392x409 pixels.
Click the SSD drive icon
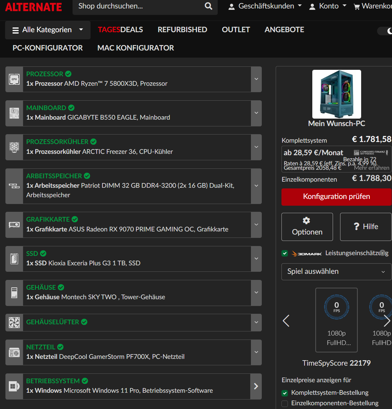tap(14, 259)
